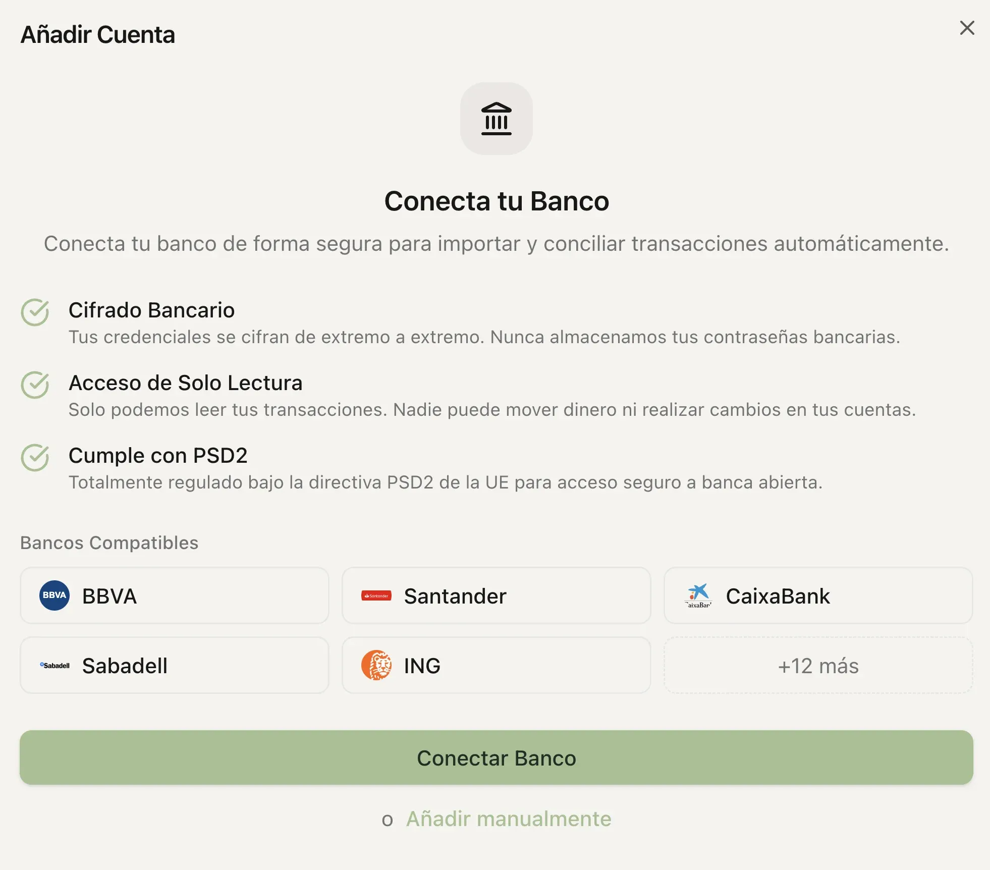Click the Añadir Cuenta title
This screenshot has height=870, width=990.
[98, 34]
